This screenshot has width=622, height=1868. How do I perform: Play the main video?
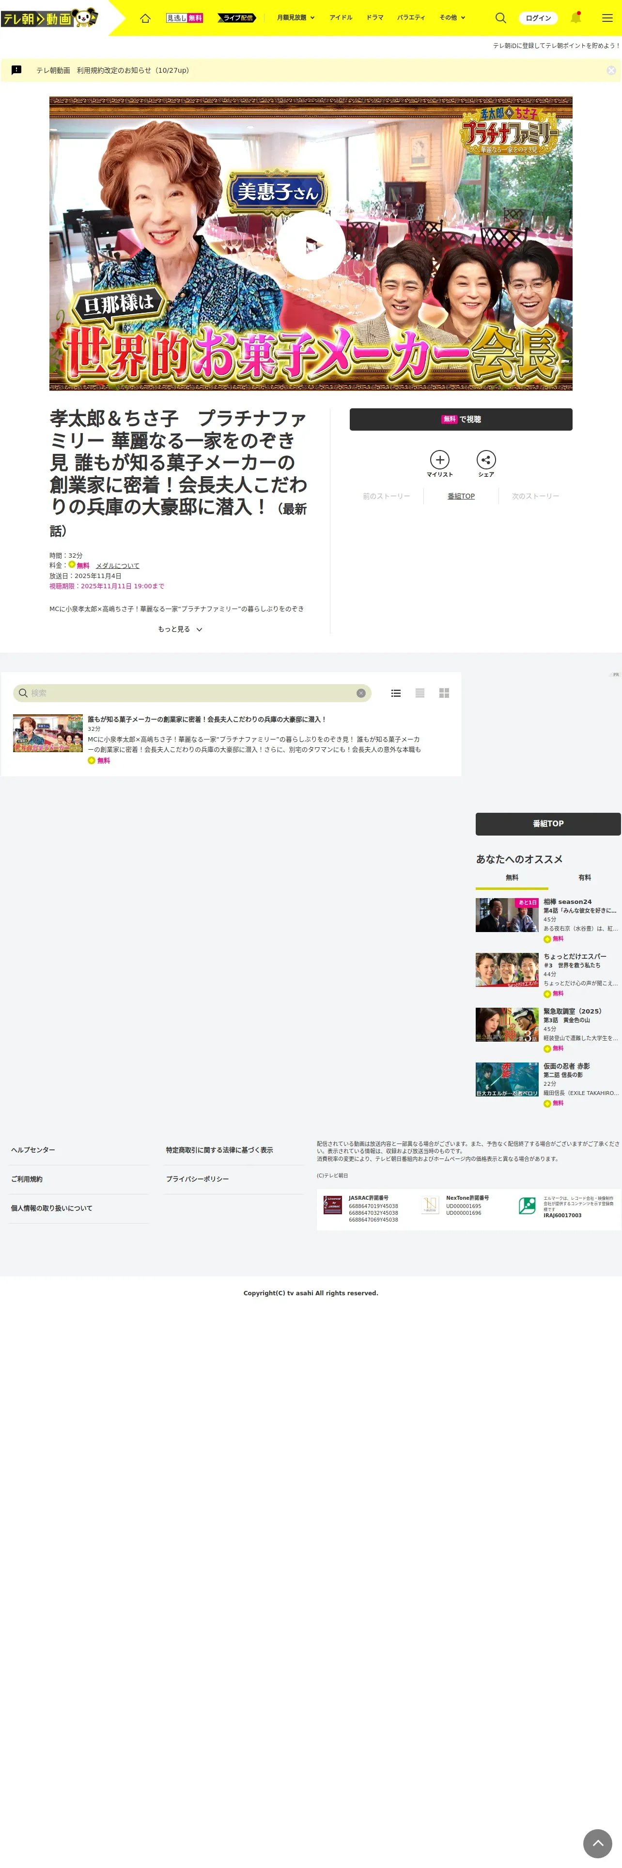(311, 244)
